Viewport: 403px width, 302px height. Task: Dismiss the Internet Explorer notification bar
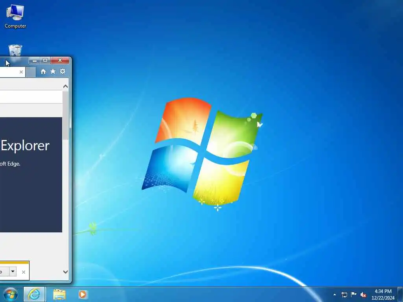click(24, 272)
